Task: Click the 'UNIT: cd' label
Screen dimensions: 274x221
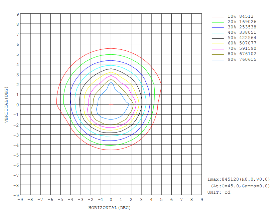Action: 219,192
